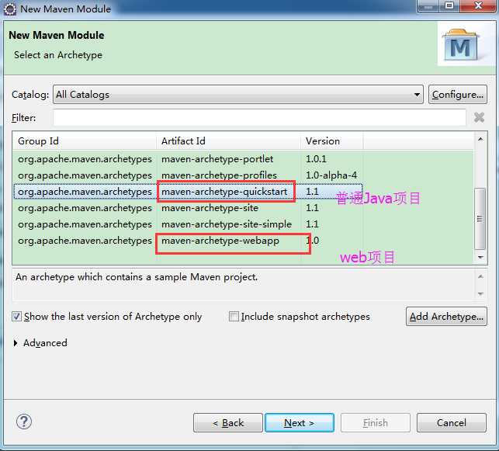Click version 1.0-alpha-4 cell
499x451 pixels.
(331, 175)
